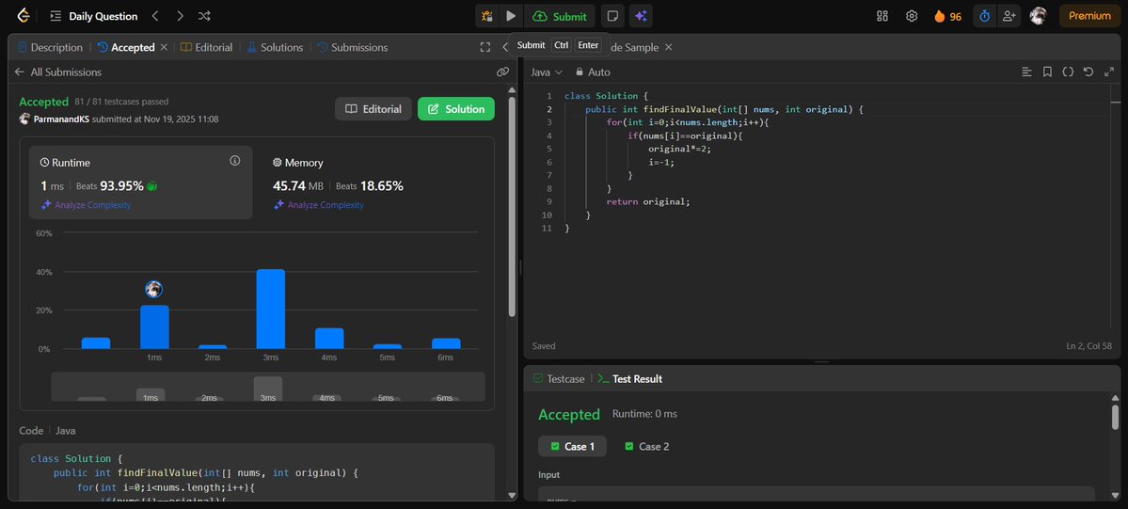Submit the solution
The width and height of the screenshot is (1128, 509).
click(x=560, y=16)
